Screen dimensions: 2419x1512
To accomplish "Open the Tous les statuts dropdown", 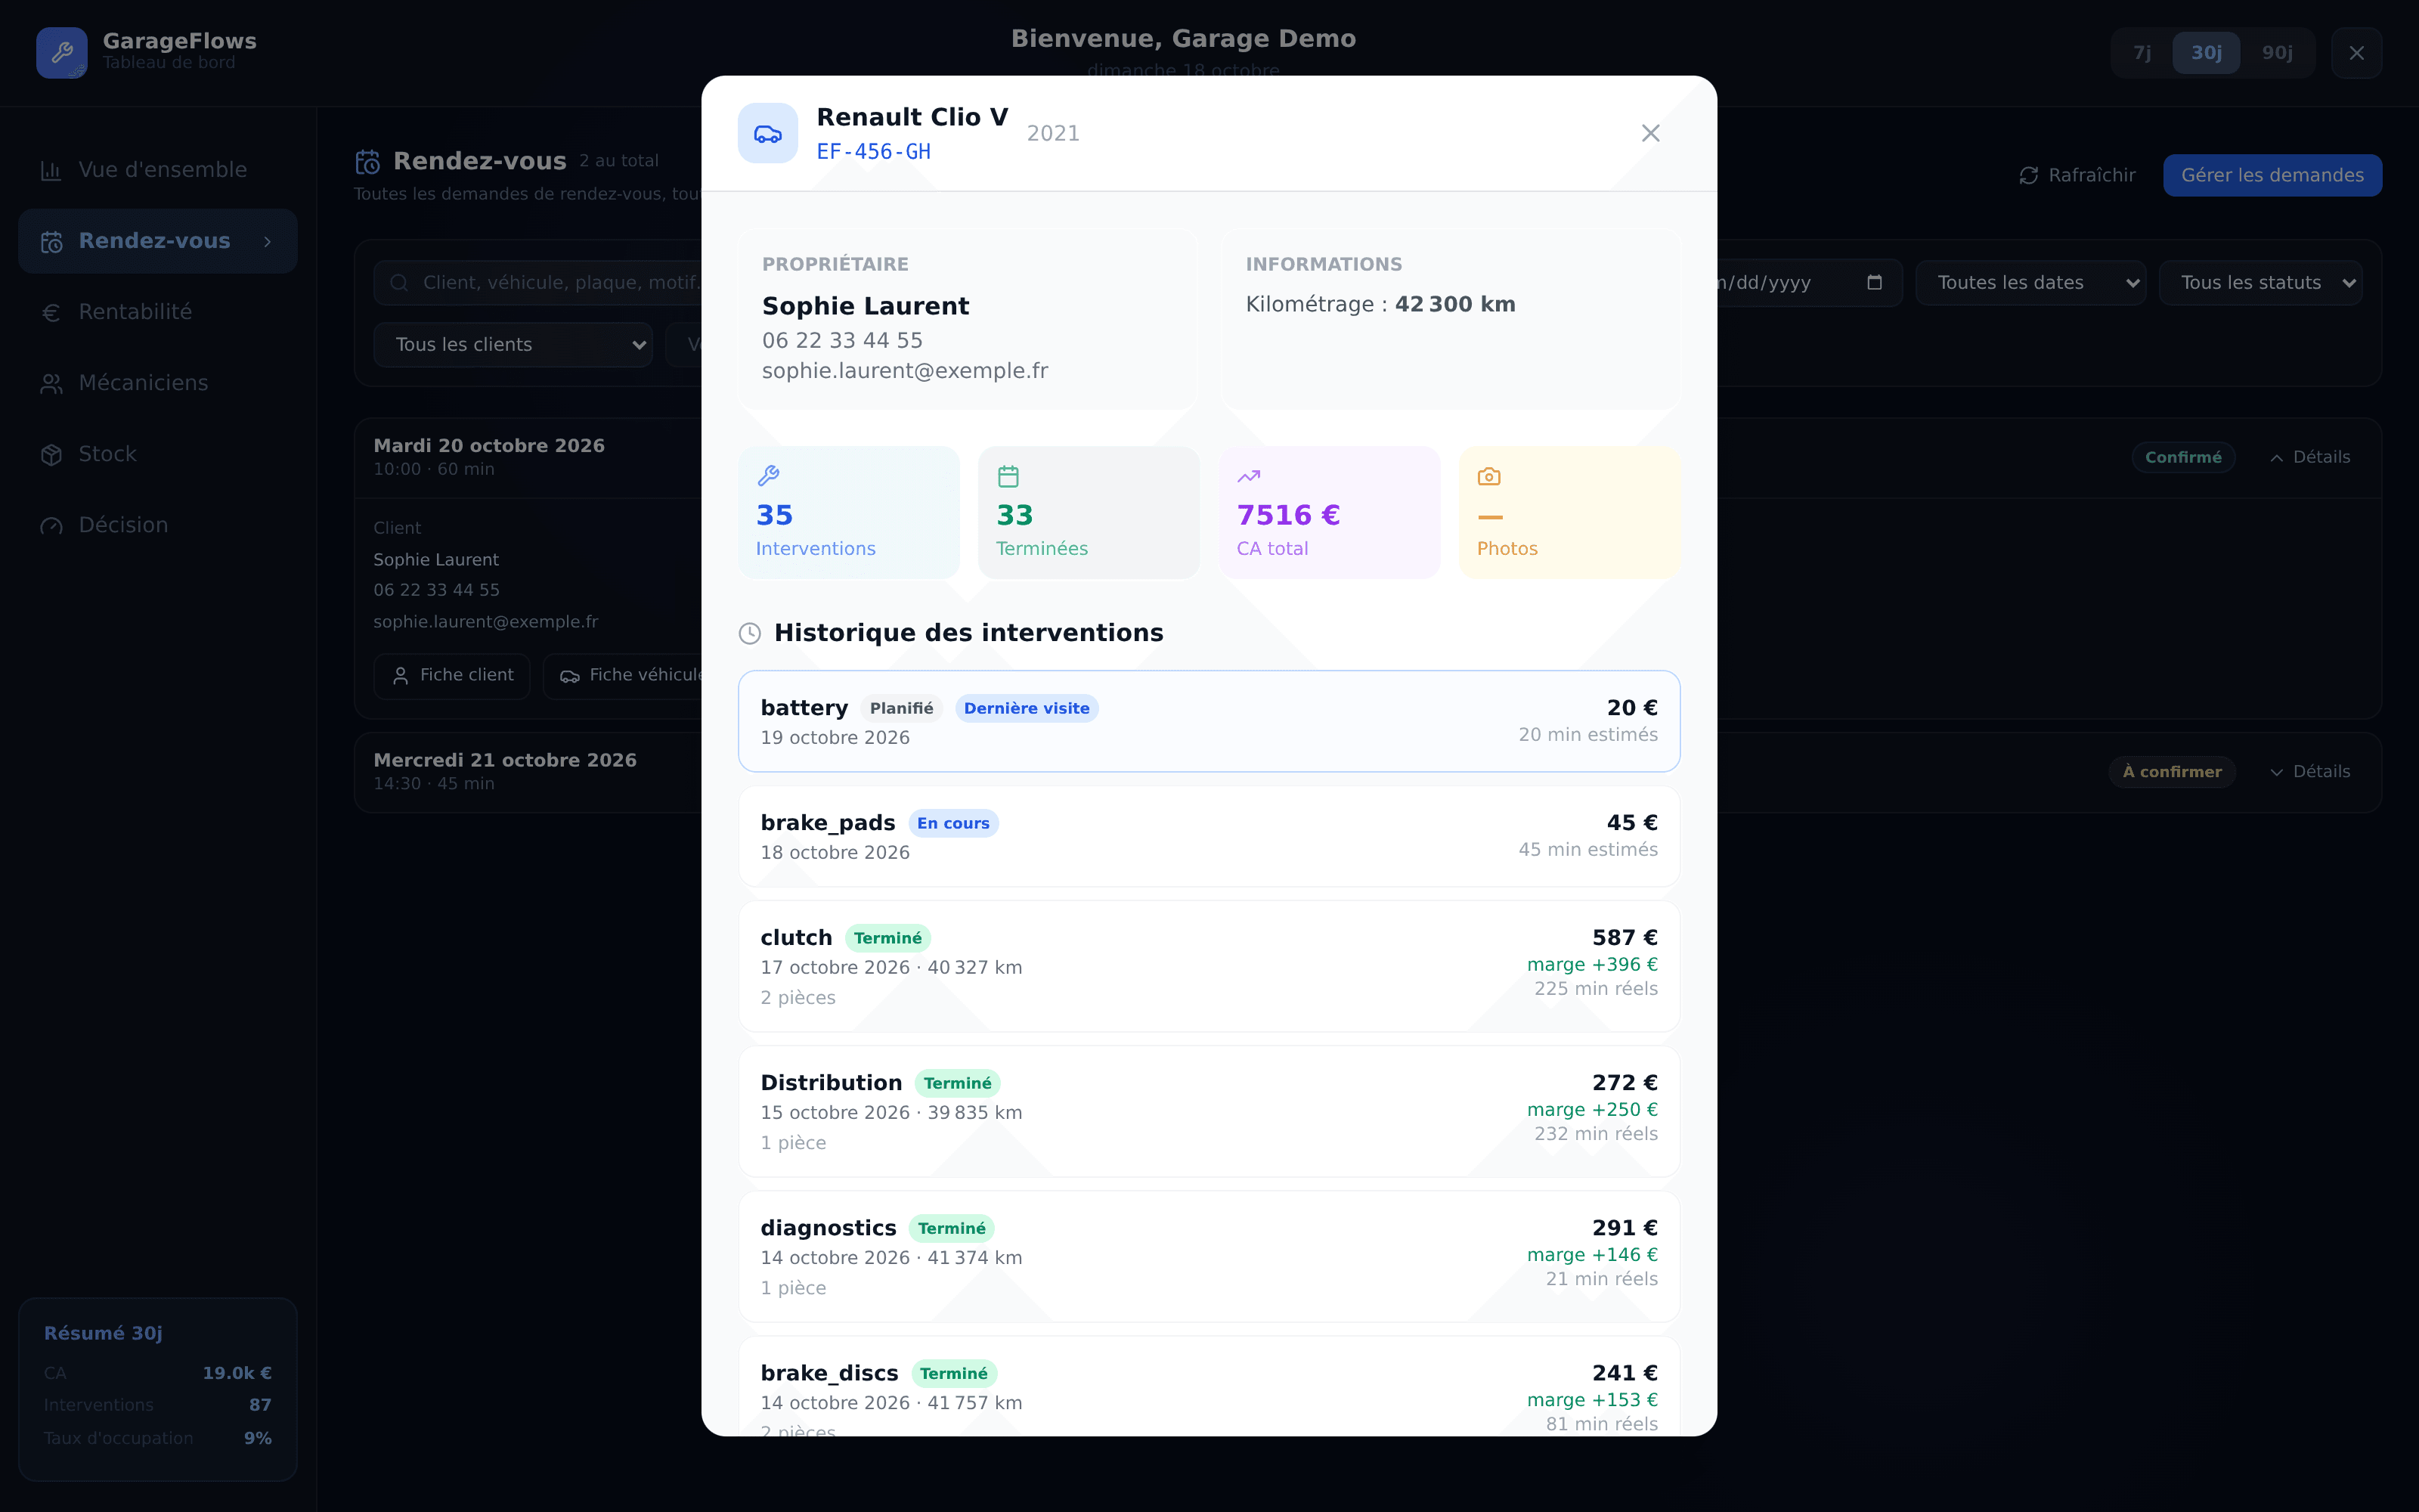I will click(2261, 283).
